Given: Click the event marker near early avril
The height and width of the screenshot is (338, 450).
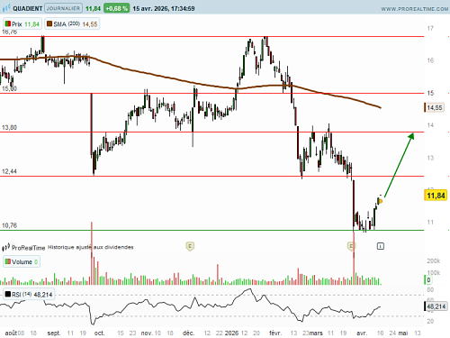Looking at the screenshot, I should (x=351, y=246).
